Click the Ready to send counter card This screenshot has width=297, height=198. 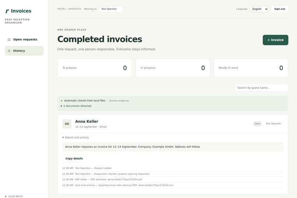pyautogui.click(x=251, y=68)
